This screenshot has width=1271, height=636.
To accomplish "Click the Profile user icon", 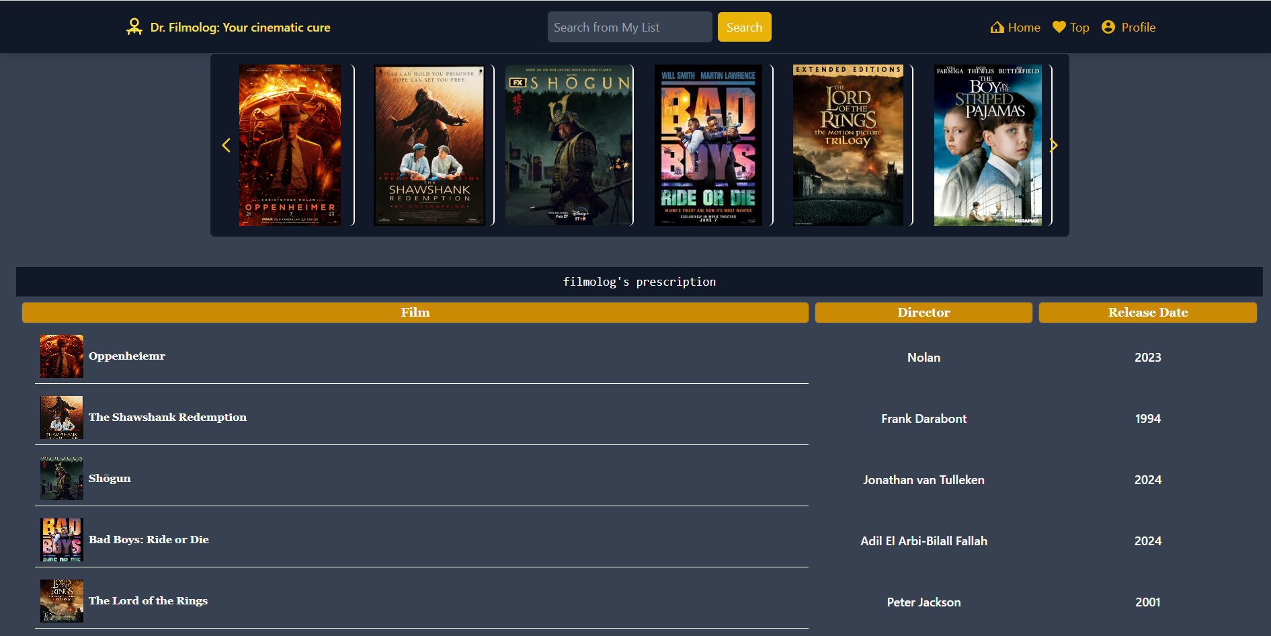I will [1108, 27].
